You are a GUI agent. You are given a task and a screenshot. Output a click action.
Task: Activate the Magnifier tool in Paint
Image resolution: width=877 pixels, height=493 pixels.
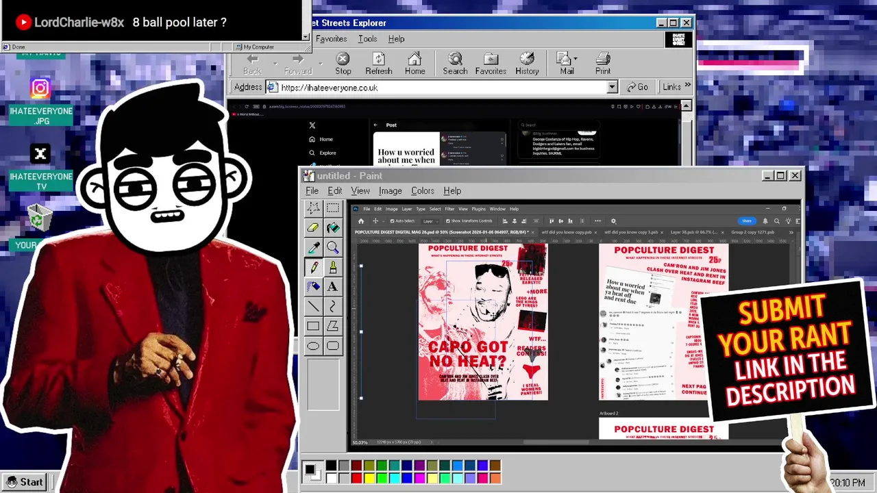pyautogui.click(x=333, y=248)
